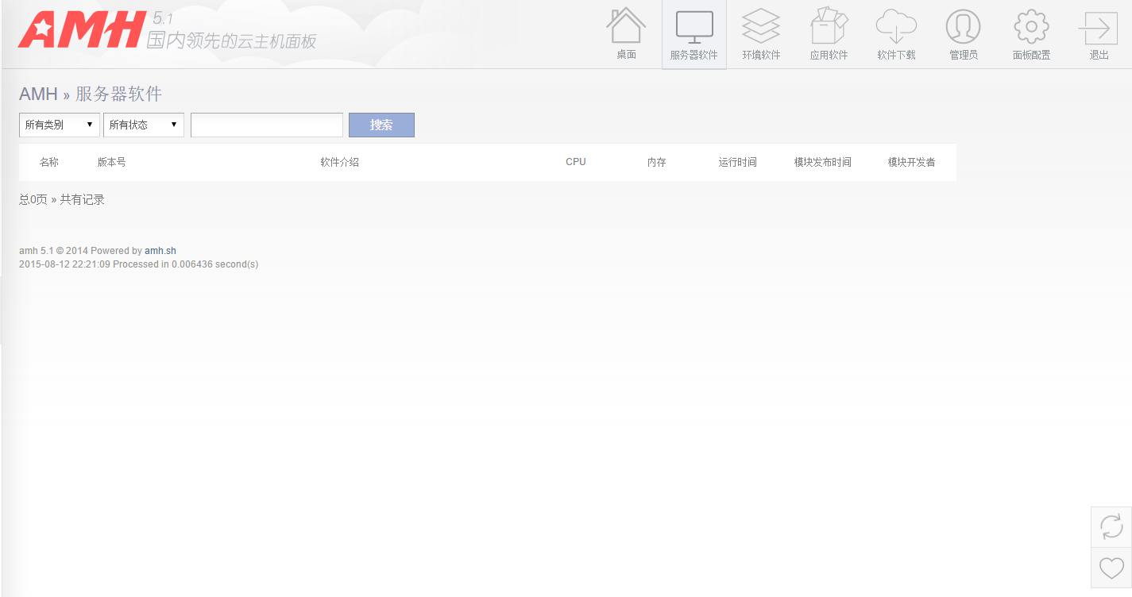Click the AMH logo
The image size is (1132, 597).
(x=82, y=30)
